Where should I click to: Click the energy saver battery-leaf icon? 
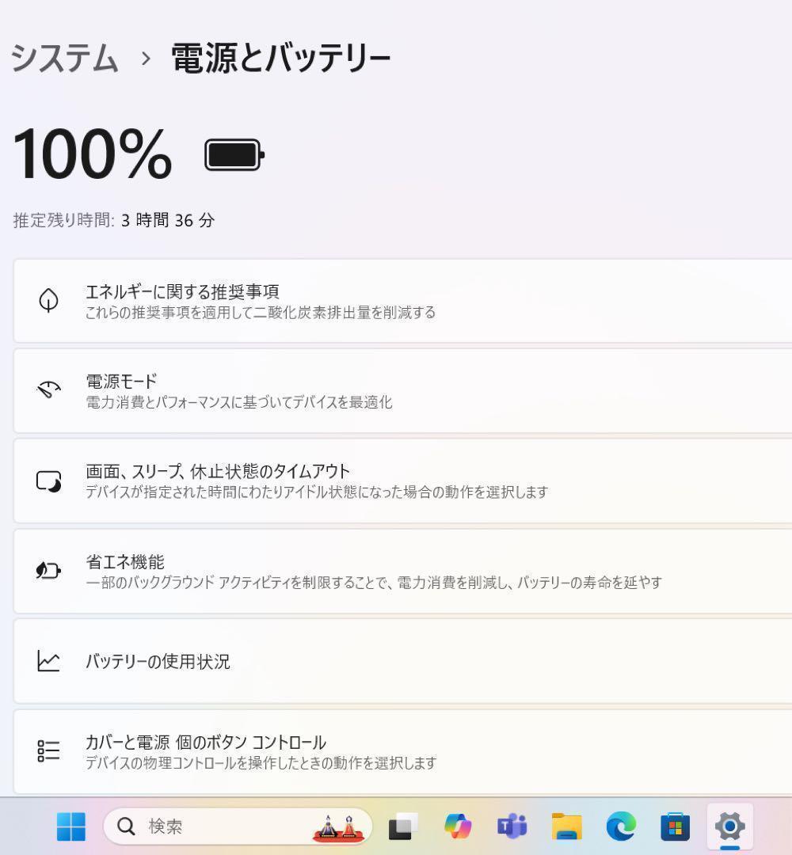[48, 570]
